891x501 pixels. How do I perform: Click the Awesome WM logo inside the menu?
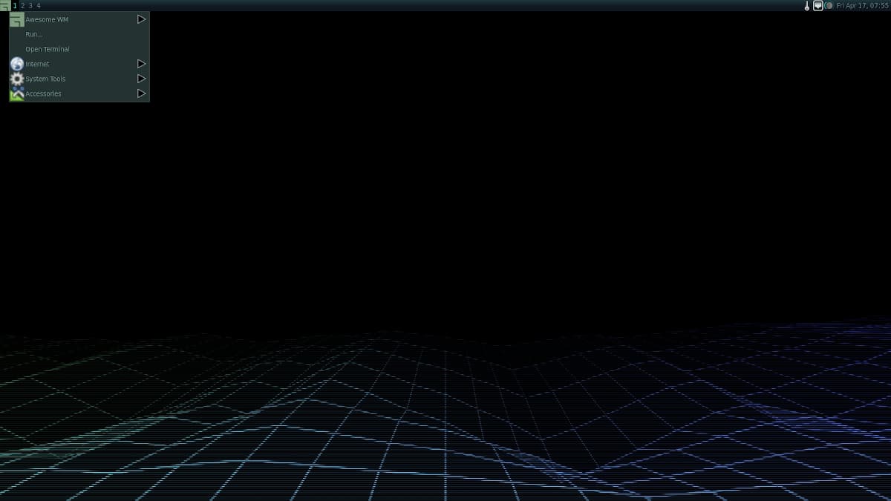(x=16, y=19)
